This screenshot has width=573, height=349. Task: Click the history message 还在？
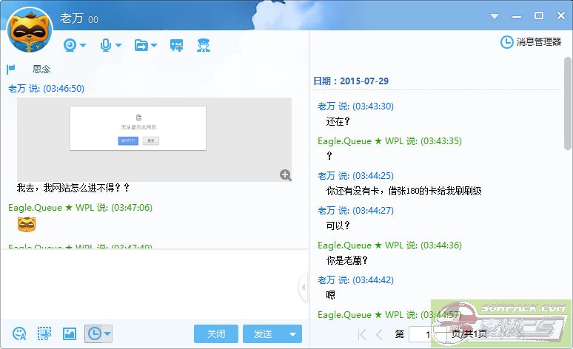point(338,121)
